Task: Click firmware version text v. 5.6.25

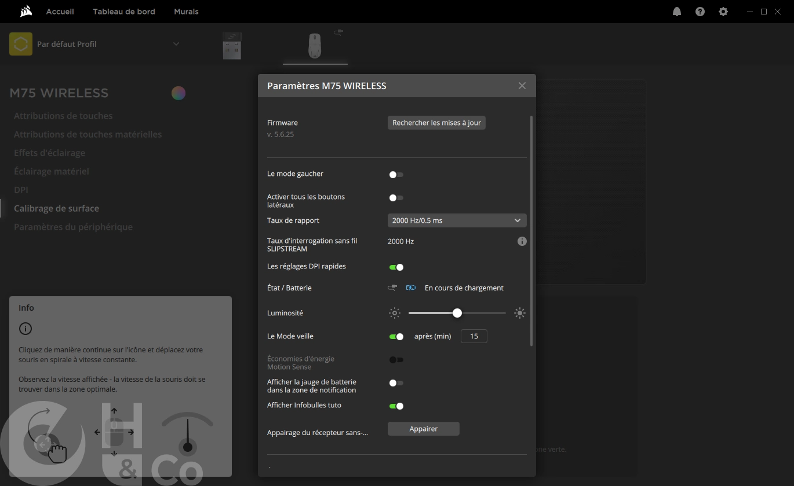Action: [281, 134]
